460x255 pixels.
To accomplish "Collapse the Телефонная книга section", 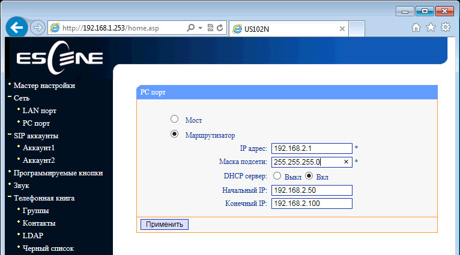I will pyautogui.click(x=44, y=198).
